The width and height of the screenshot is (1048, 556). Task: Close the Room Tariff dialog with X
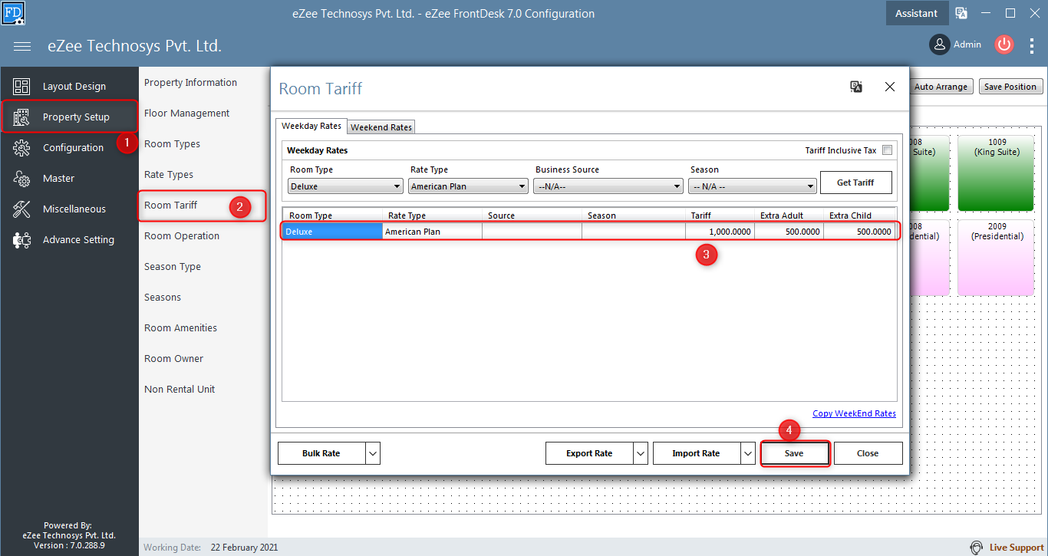(x=890, y=87)
